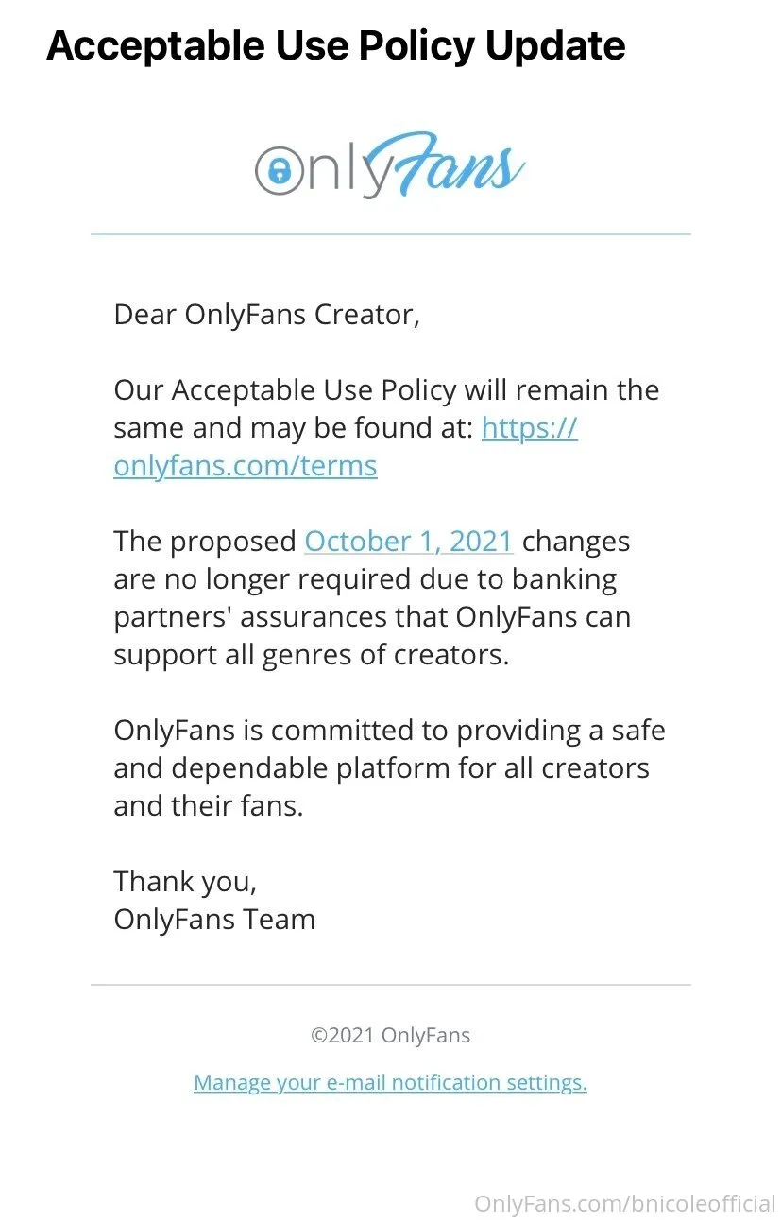This screenshot has width=781, height=1223.
Task: Click the "OnlyFans Team" signature
Action: click(x=214, y=919)
